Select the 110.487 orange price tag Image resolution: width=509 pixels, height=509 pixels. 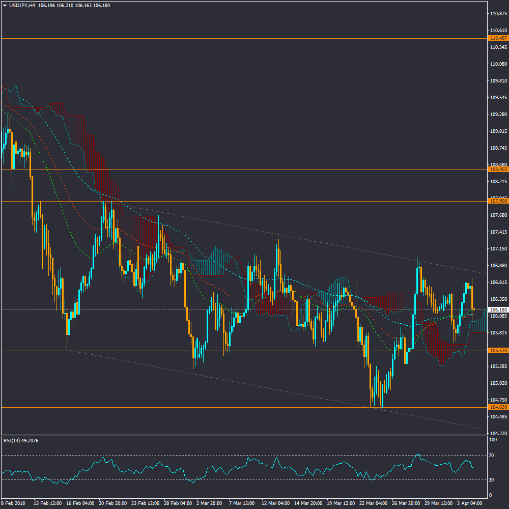point(497,38)
